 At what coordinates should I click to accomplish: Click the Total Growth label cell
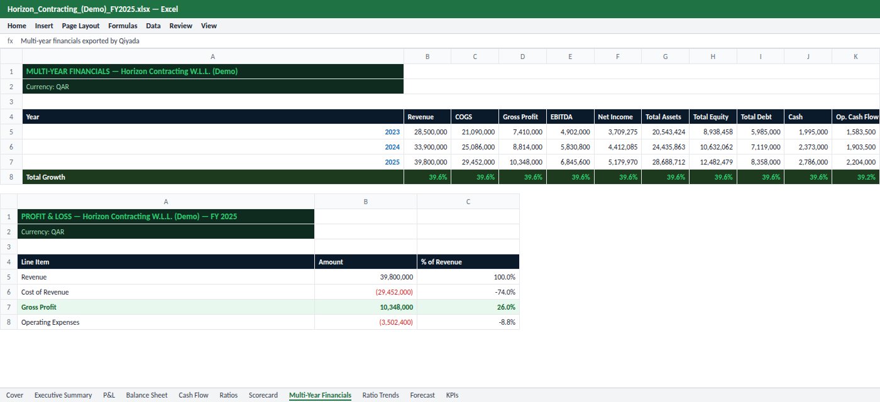(x=213, y=177)
